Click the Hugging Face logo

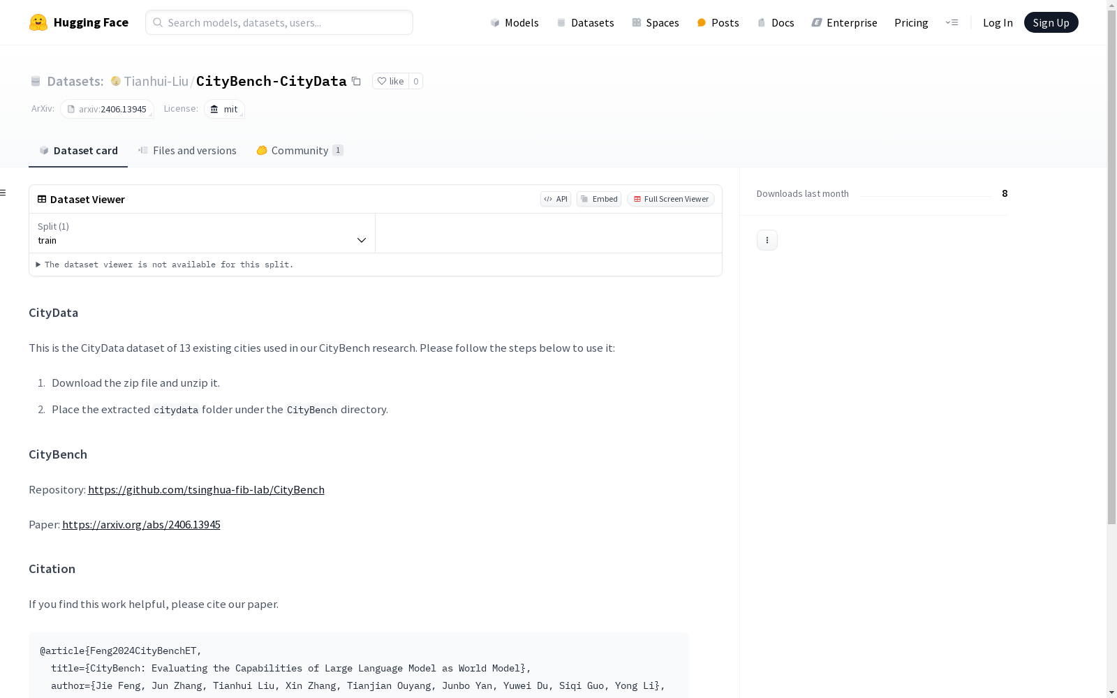pos(78,22)
